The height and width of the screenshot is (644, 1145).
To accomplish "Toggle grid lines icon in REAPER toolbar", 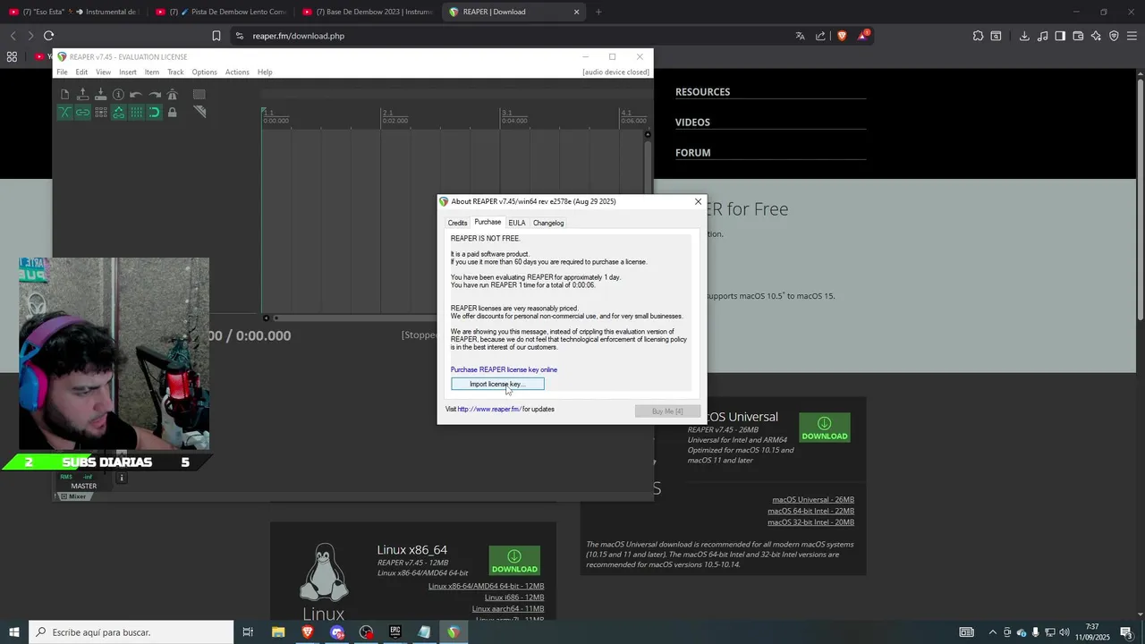I will [x=136, y=112].
